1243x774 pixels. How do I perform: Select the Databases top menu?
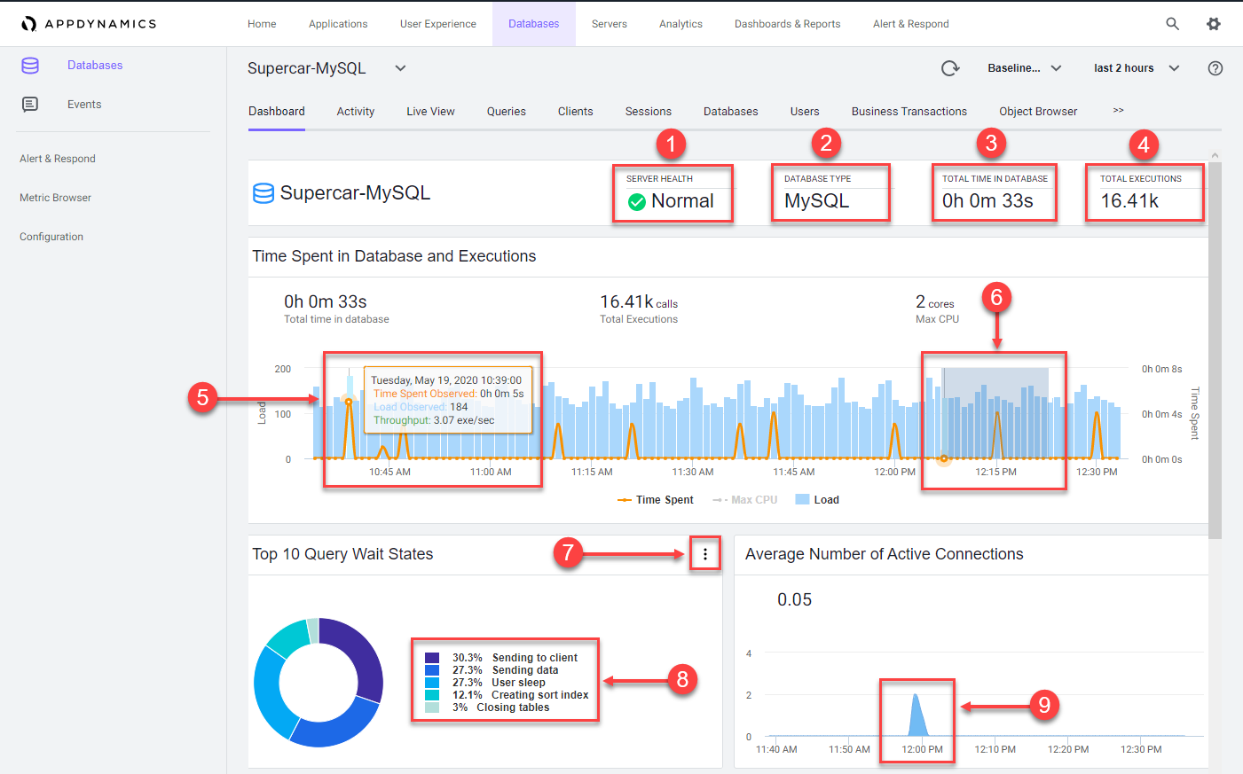point(534,24)
